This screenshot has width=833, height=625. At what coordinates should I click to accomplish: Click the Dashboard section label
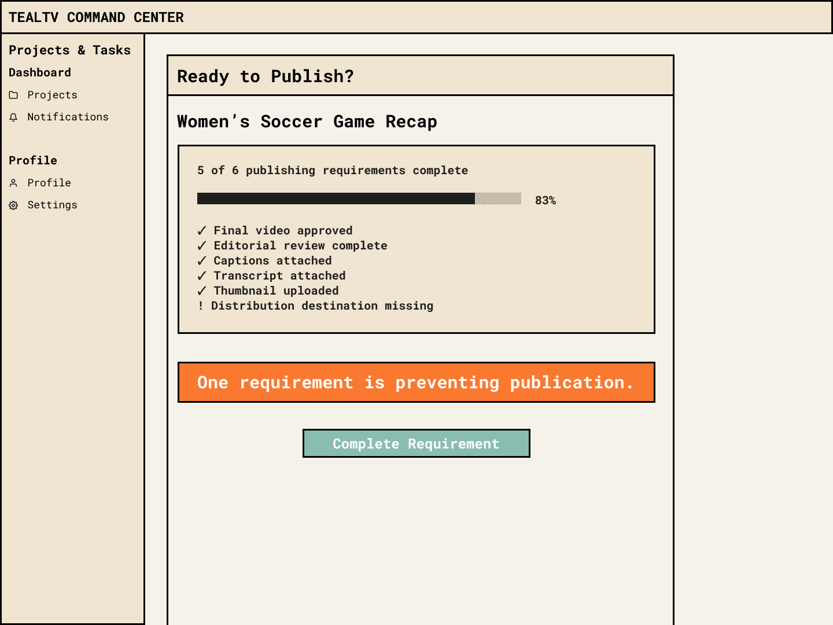(40, 72)
